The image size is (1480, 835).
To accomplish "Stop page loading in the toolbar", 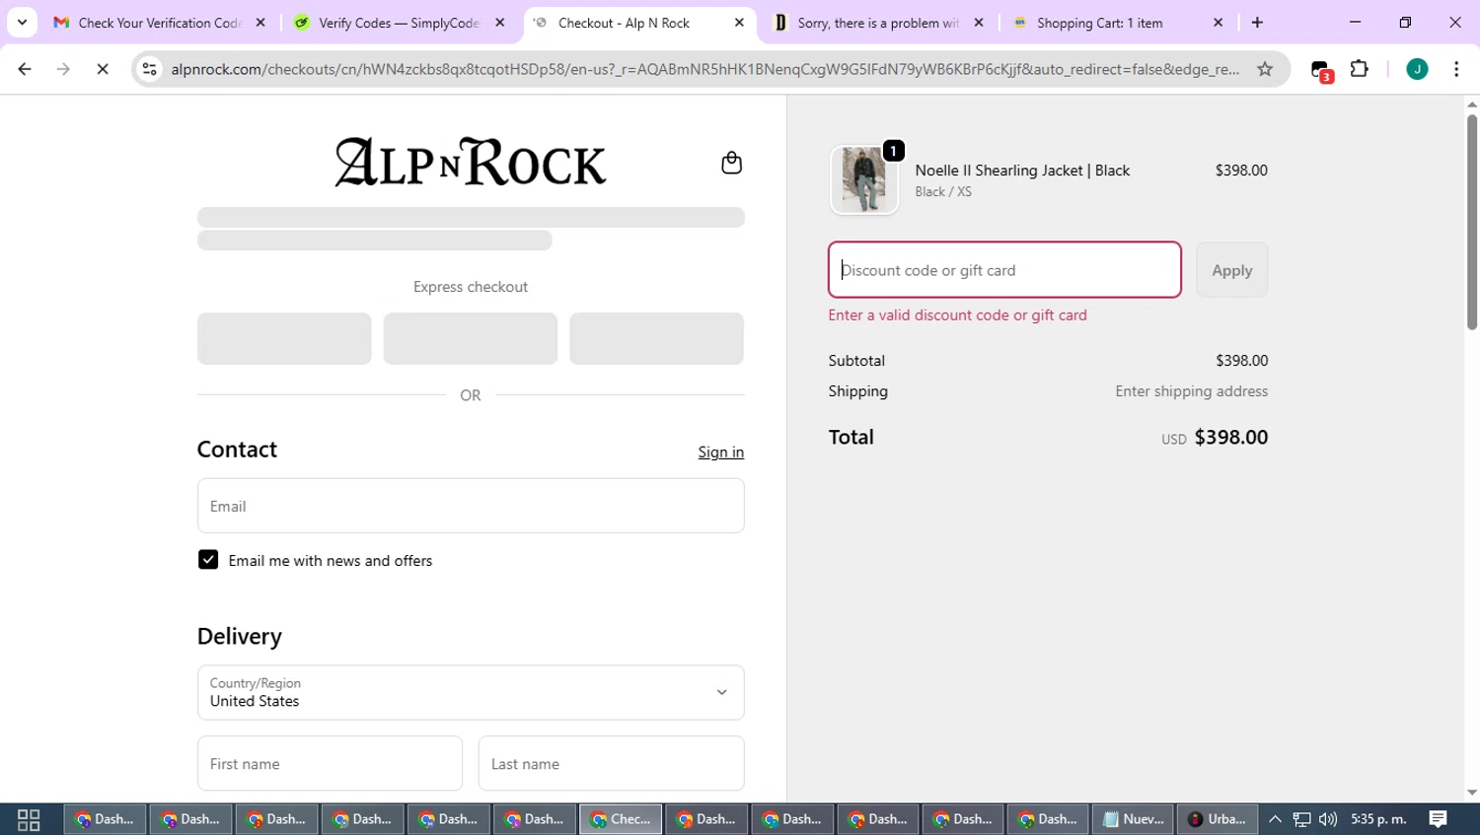I will coord(103,69).
